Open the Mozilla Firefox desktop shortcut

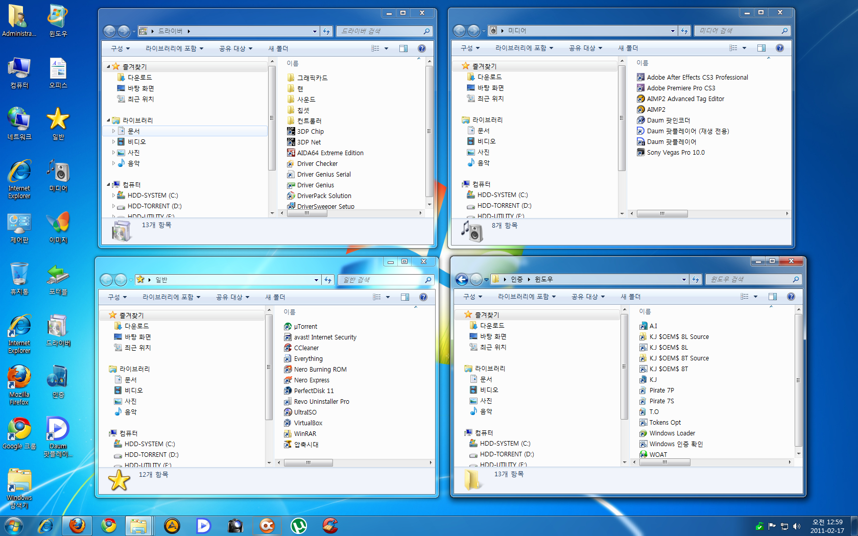(19, 385)
